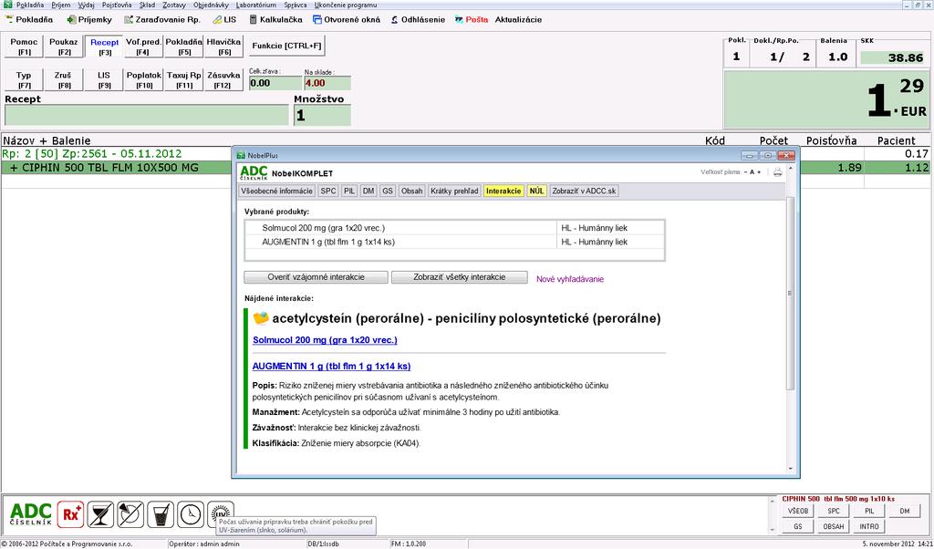Click the Rx+ prescription icon
The image size is (934, 549).
coord(70,513)
